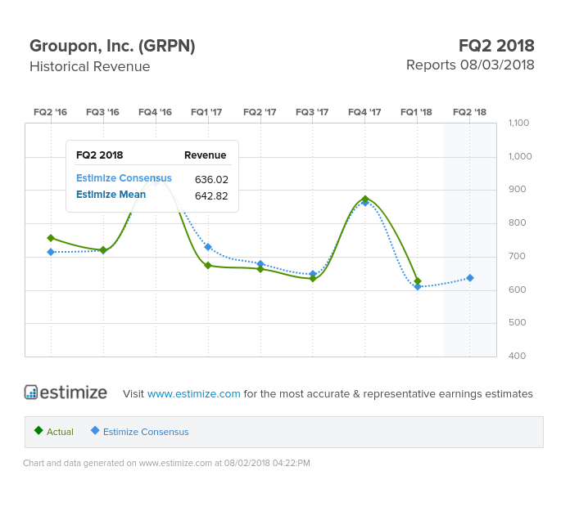Select the FQ1 '17 axis label
Screen dimensions: 561x507
(206, 112)
